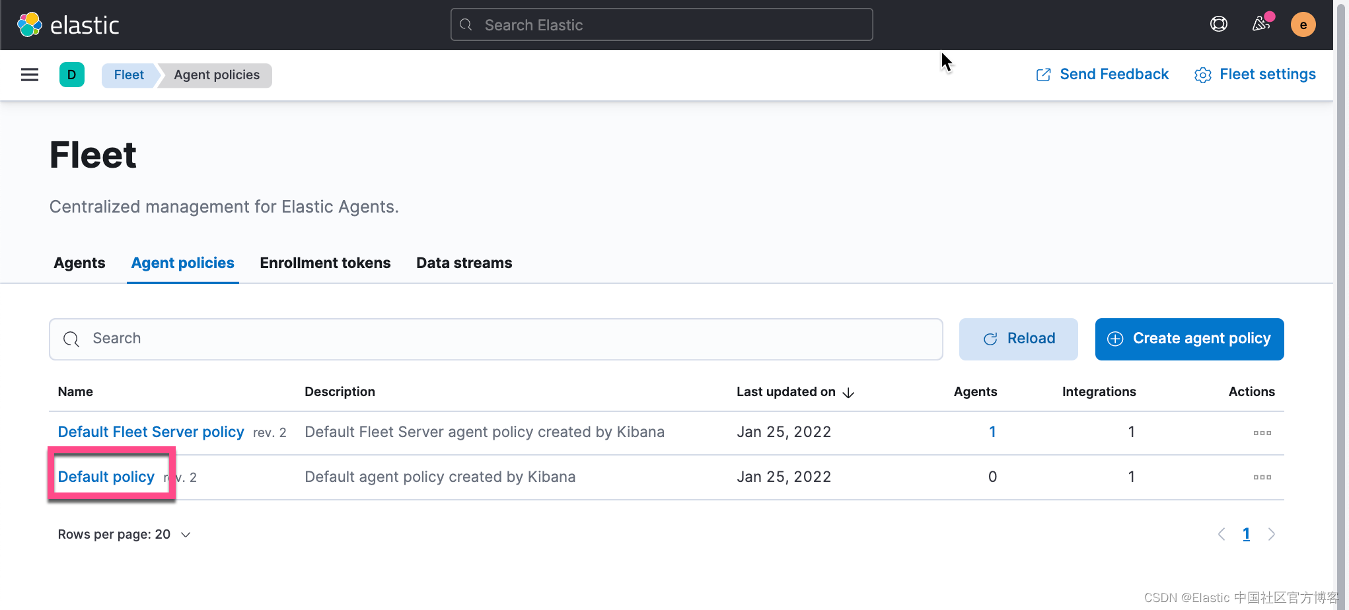The width and height of the screenshot is (1349, 610).
Task: Open actions menu for Default policy row
Action: pos(1262,477)
